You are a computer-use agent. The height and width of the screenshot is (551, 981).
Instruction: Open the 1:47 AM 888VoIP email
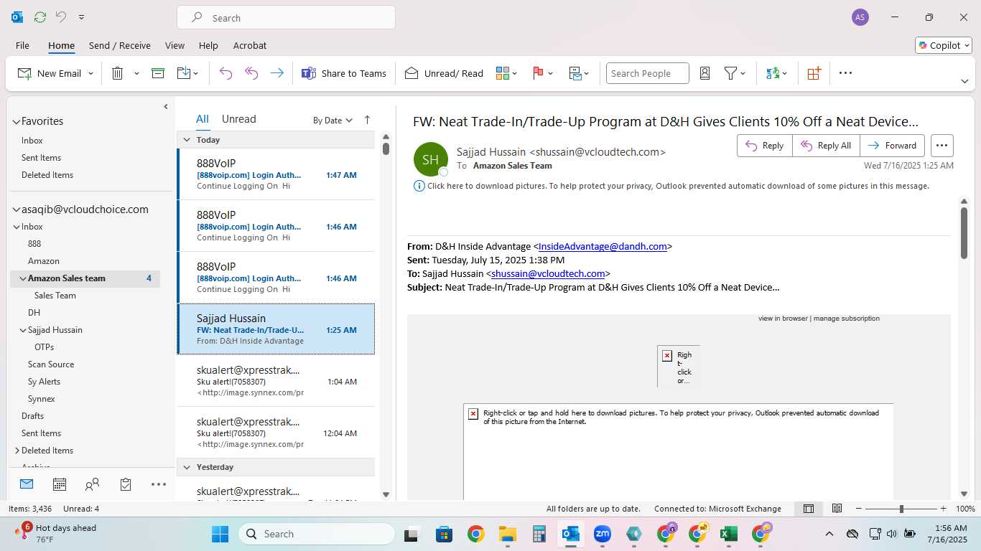(x=276, y=174)
